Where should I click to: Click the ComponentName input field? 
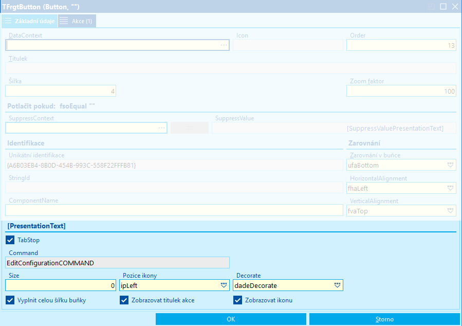click(x=174, y=210)
